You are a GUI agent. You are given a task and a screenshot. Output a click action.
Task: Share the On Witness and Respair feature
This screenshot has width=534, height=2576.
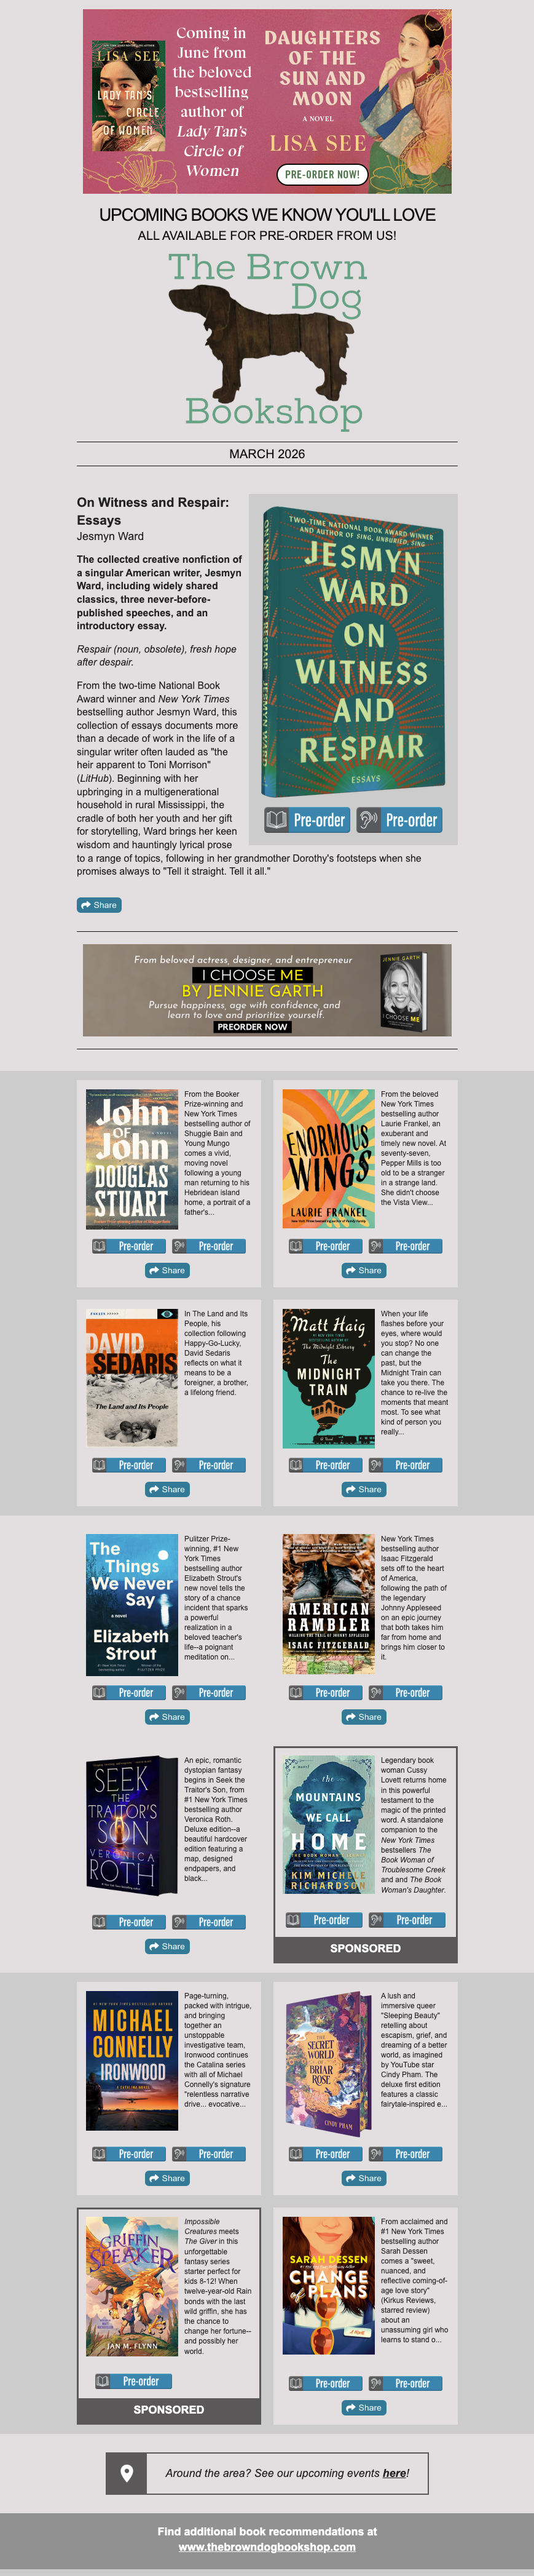(100, 905)
